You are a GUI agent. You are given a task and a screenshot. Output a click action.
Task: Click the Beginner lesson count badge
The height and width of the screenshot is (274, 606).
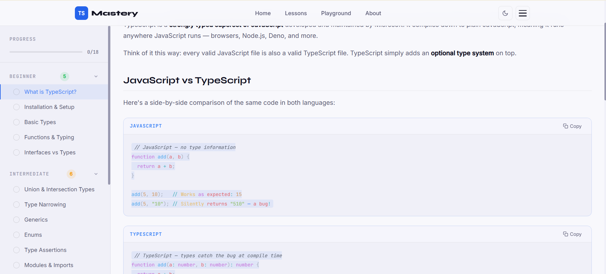[64, 76]
